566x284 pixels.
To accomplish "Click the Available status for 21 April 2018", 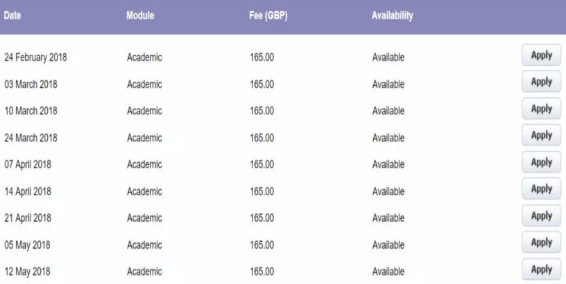I will point(388,218).
